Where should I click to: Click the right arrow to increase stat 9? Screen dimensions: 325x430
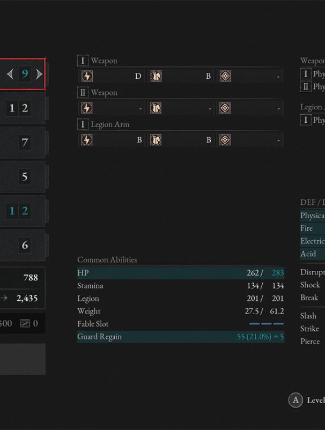click(39, 74)
